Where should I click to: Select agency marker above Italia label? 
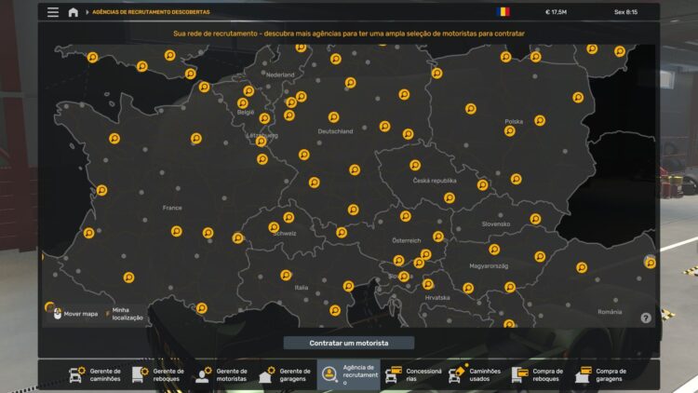(x=287, y=275)
